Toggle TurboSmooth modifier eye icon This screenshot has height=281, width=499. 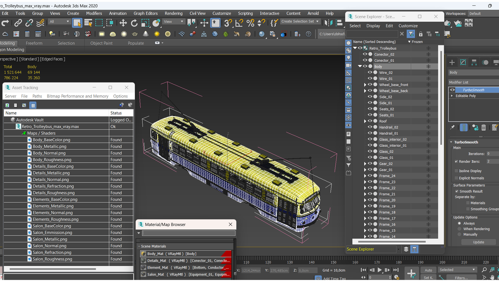tap(452, 90)
